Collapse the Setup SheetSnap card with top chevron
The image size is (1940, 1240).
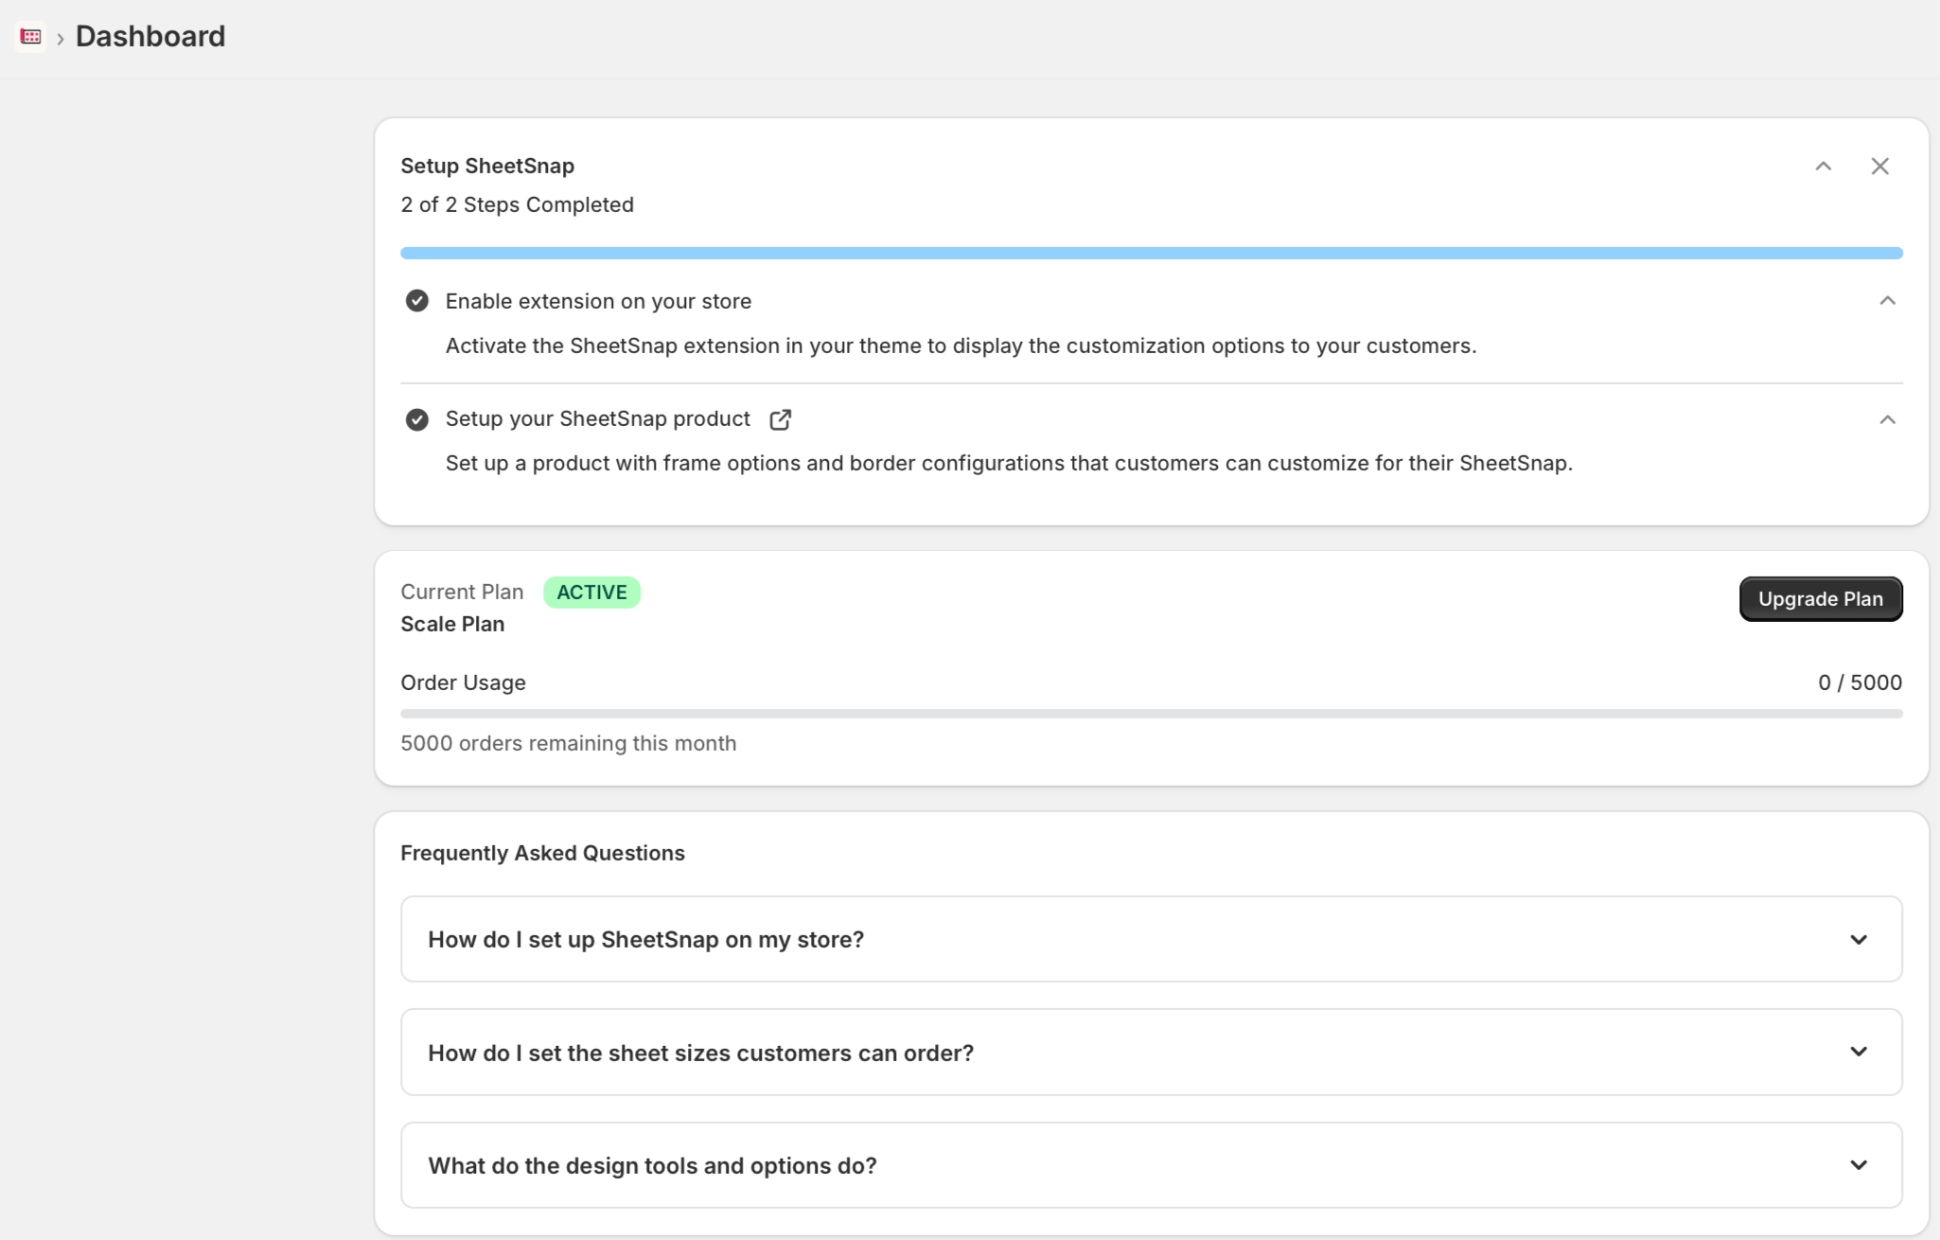click(x=1823, y=167)
